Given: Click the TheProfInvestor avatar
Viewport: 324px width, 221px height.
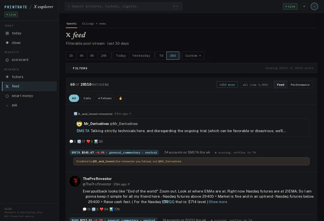Looking at the screenshot, I should tap(75, 181).
